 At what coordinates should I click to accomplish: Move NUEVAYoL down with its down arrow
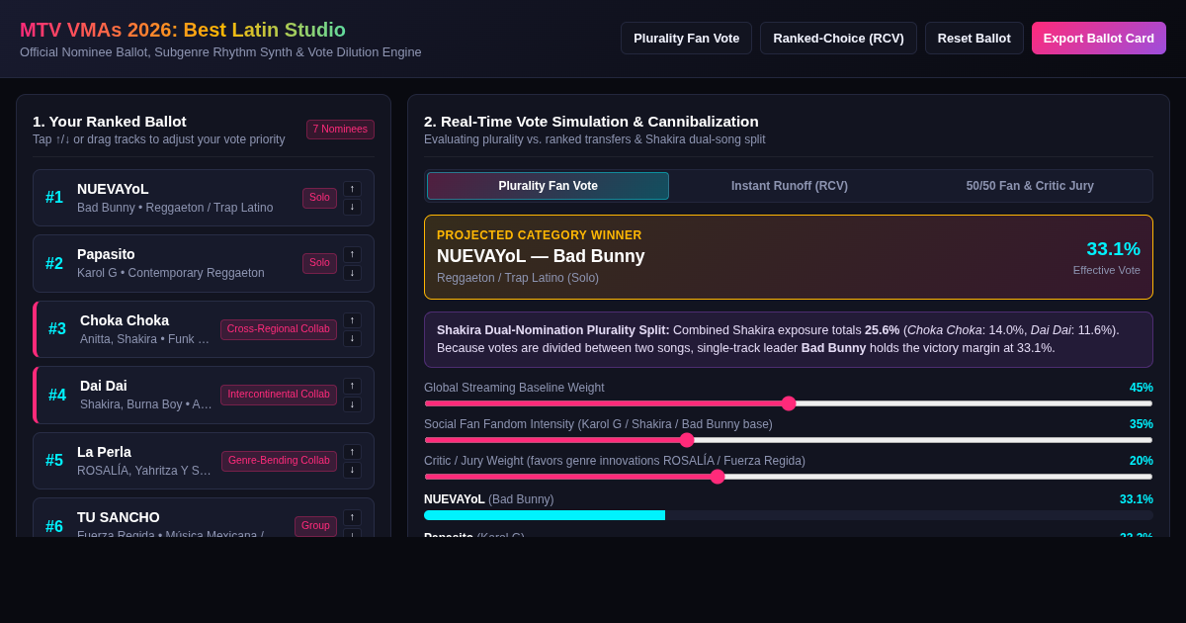(x=352, y=207)
